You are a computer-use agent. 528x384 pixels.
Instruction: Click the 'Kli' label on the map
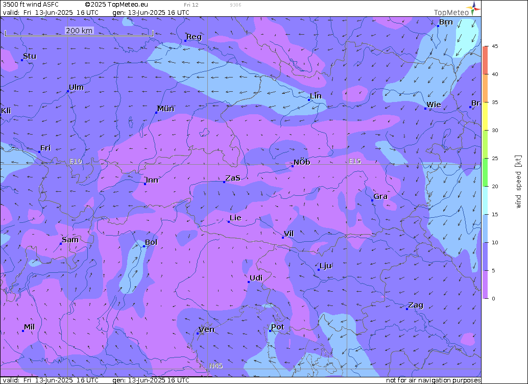point(6,111)
